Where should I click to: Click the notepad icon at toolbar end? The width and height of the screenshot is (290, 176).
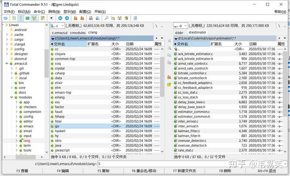point(135,18)
